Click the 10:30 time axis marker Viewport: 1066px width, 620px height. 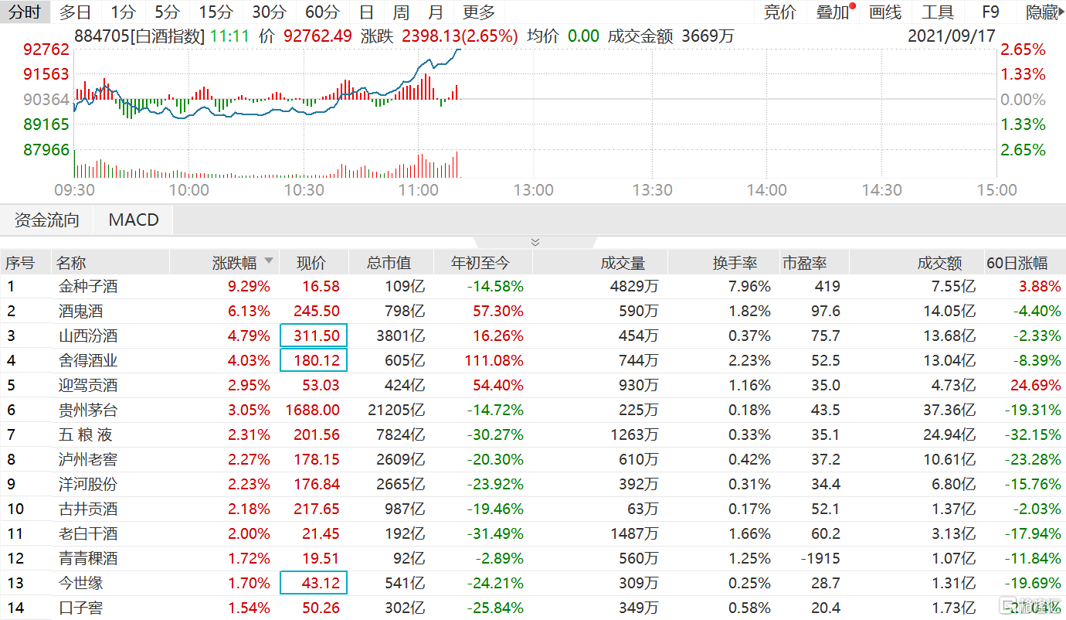pos(304,190)
